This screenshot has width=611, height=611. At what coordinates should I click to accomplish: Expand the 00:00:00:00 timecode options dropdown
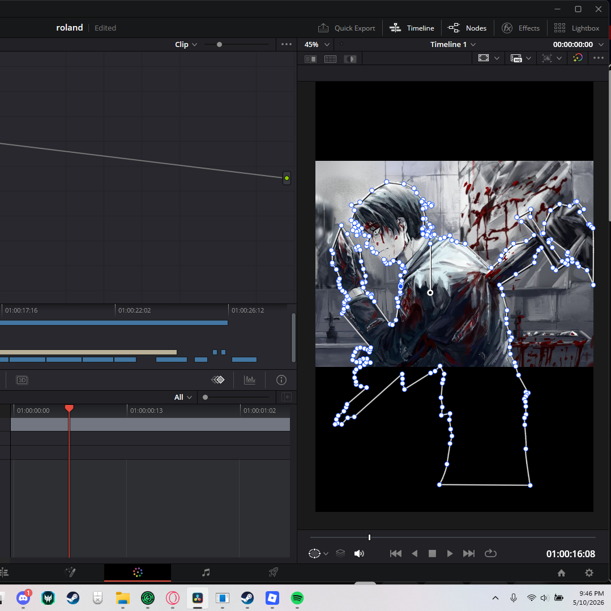601,44
